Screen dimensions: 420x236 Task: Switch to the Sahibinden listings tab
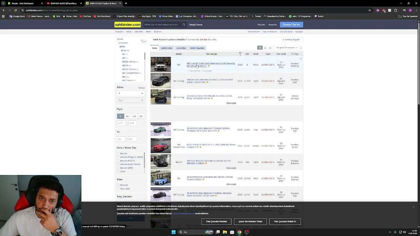tap(167, 48)
